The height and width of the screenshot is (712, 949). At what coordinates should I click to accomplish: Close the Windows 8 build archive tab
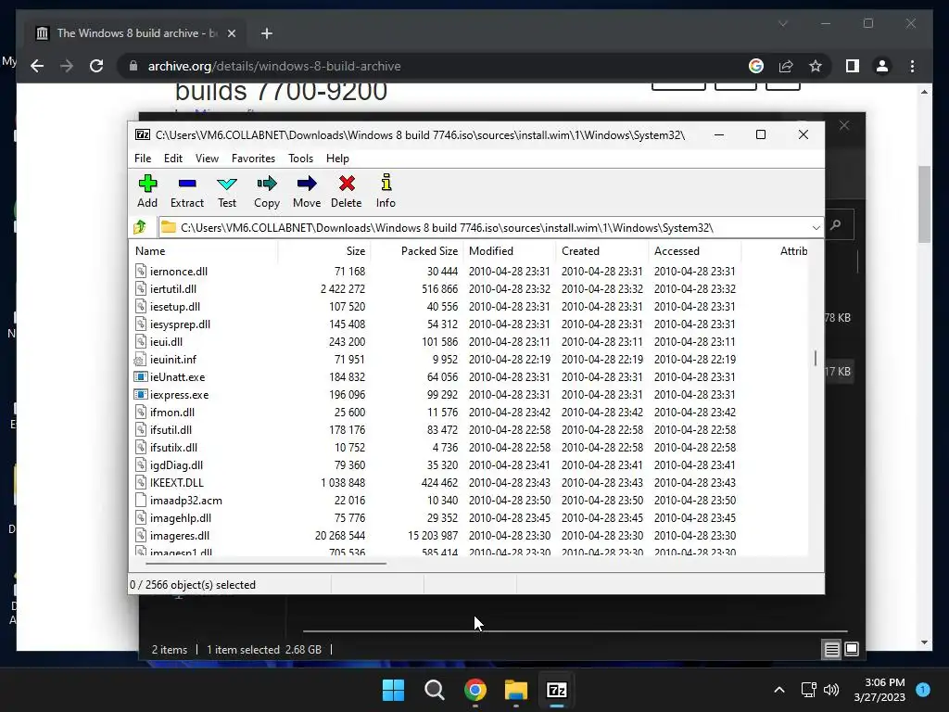[x=231, y=33]
